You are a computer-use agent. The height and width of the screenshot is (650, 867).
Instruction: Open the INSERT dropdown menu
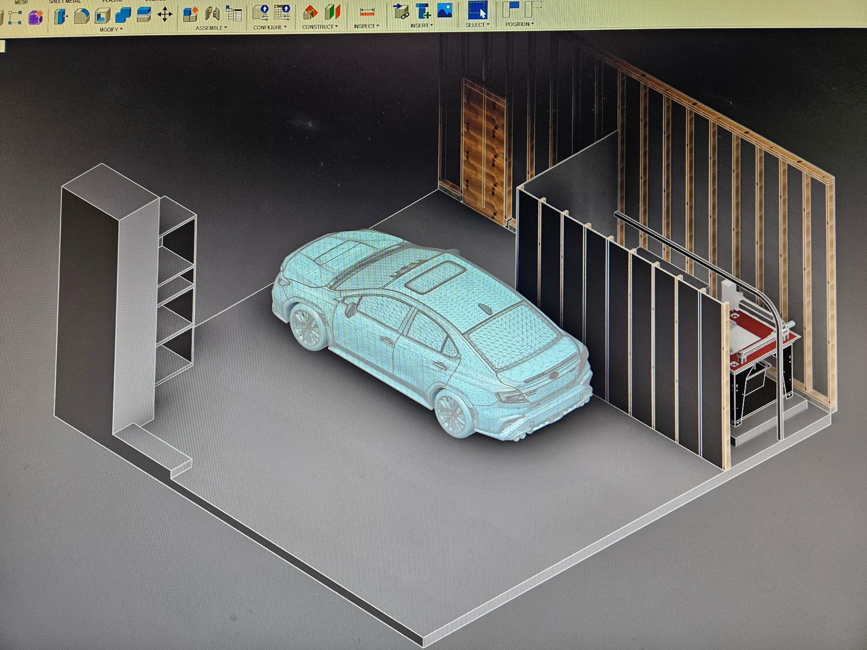click(x=421, y=26)
